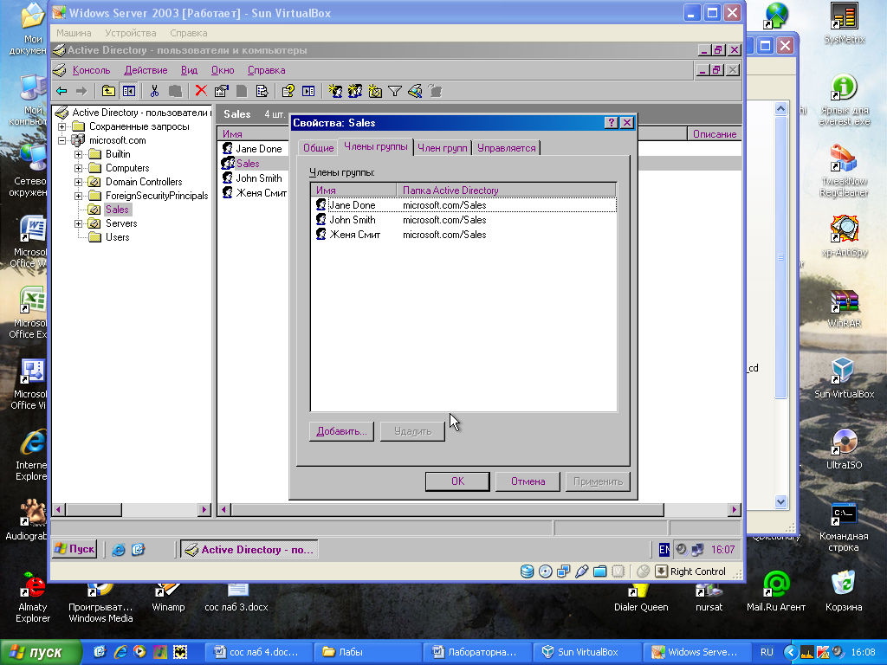
Task: Expand the Domain Controllers tree node
Action: point(79,182)
